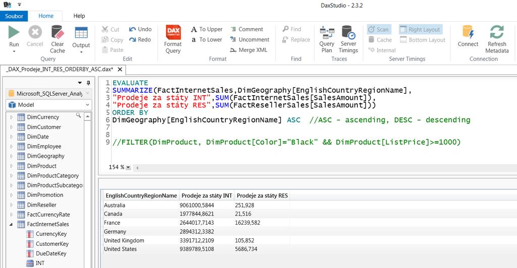Open the quick access toolbar dropdown
Screen dimensions: 517x268
(x=20, y=5)
